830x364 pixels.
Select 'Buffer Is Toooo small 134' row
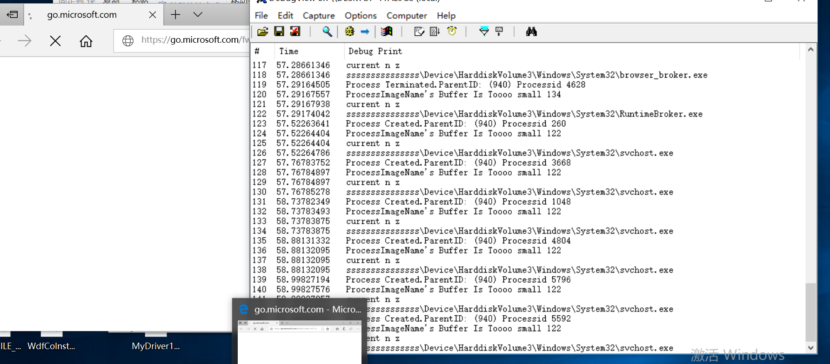526,95
